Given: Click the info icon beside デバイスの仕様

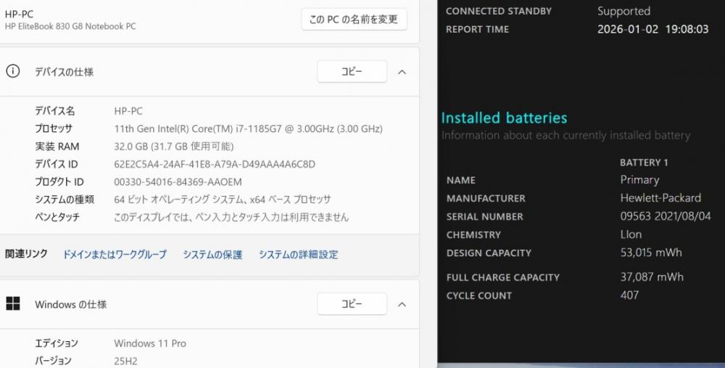Looking at the screenshot, I should click(x=13, y=71).
